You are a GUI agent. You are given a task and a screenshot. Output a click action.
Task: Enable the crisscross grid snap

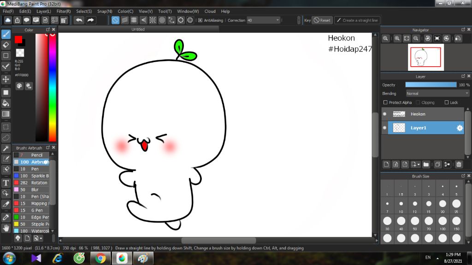(134, 20)
